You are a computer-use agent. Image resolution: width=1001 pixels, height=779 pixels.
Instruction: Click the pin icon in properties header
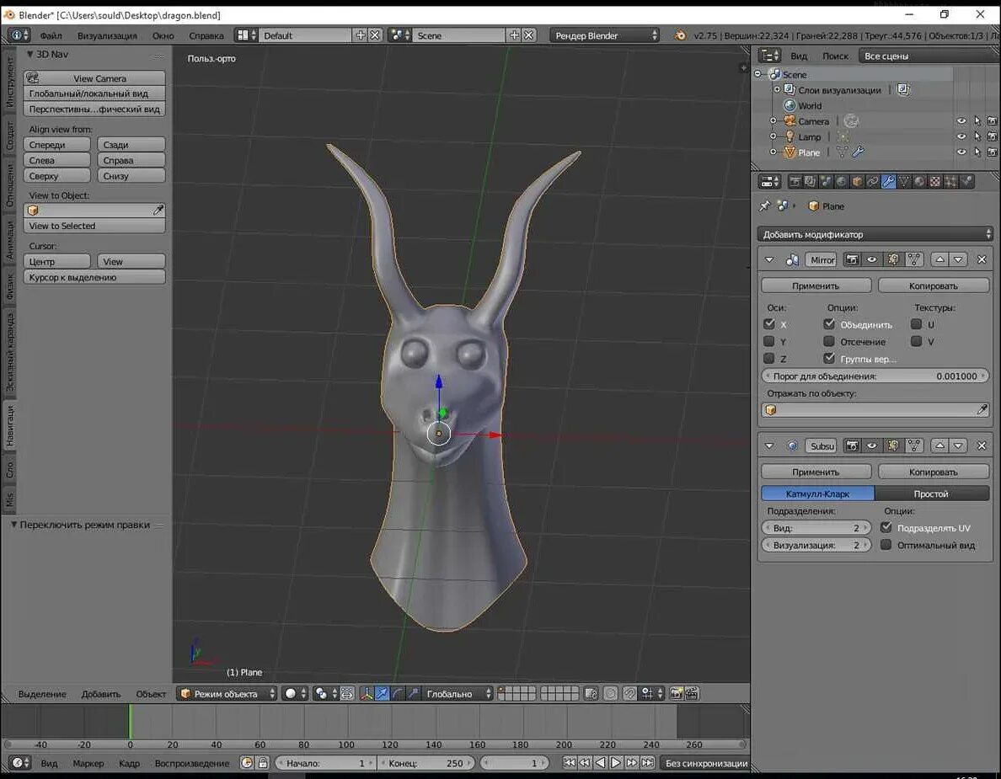[765, 206]
